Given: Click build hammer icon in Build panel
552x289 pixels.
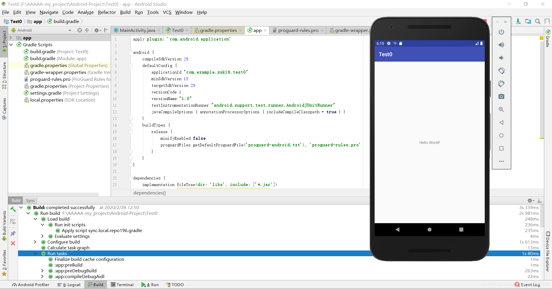Looking at the screenshot, I should pos(13,209).
